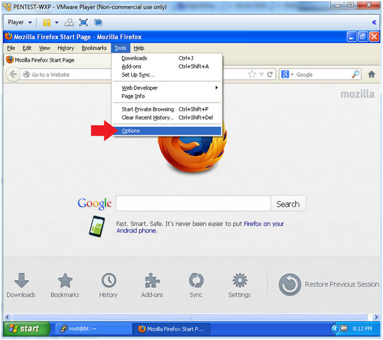Open Downloads from the start page icons
This screenshot has width=383, height=340.
click(x=21, y=285)
